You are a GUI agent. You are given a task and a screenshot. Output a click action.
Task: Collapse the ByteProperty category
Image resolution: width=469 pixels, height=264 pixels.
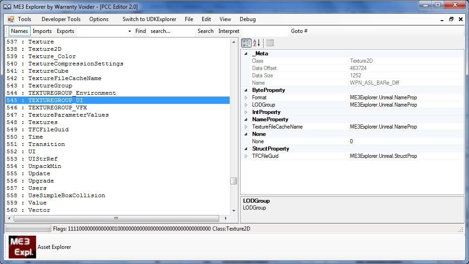point(246,90)
